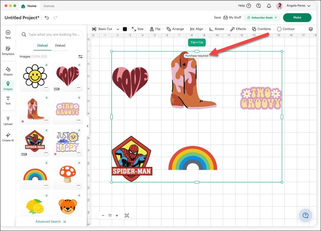This screenshot has height=231, width=321.
Task: Zoom out with the minus button
Action: (x=103, y=215)
